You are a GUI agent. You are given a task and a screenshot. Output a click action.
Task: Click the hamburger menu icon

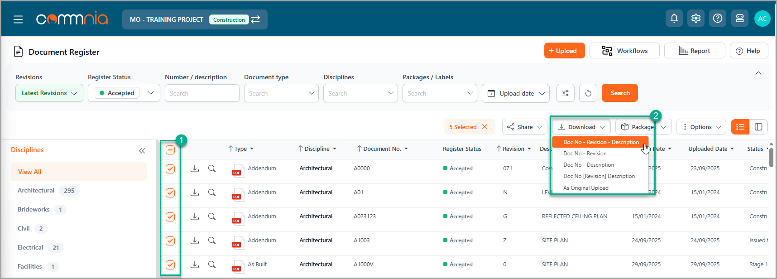pyautogui.click(x=18, y=19)
